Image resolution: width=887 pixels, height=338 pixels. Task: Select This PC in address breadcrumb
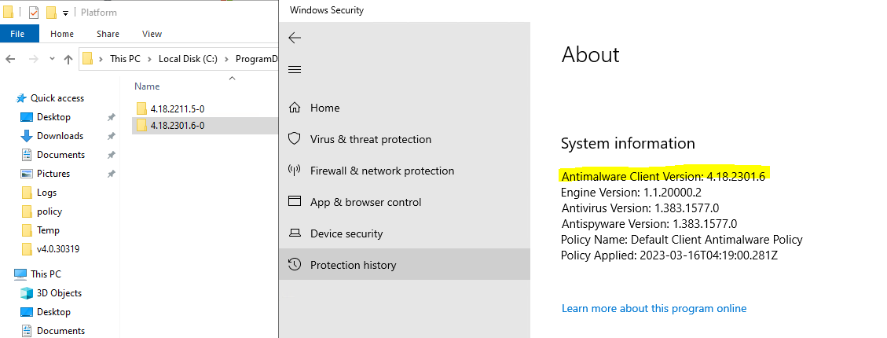click(x=125, y=59)
